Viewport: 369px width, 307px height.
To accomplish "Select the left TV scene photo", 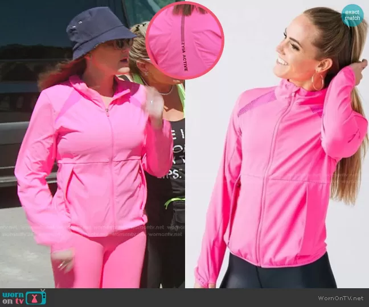I will [x=91, y=171].
